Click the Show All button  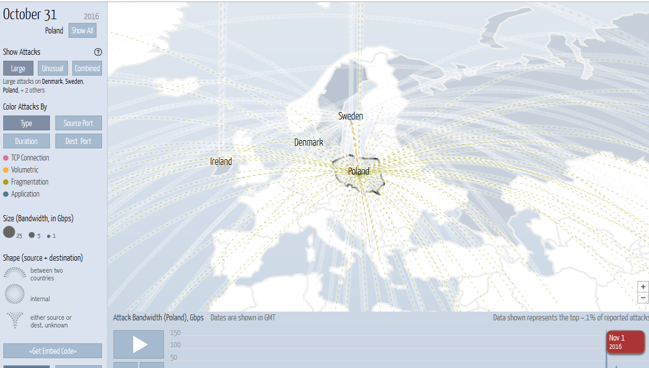coord(82,31)
